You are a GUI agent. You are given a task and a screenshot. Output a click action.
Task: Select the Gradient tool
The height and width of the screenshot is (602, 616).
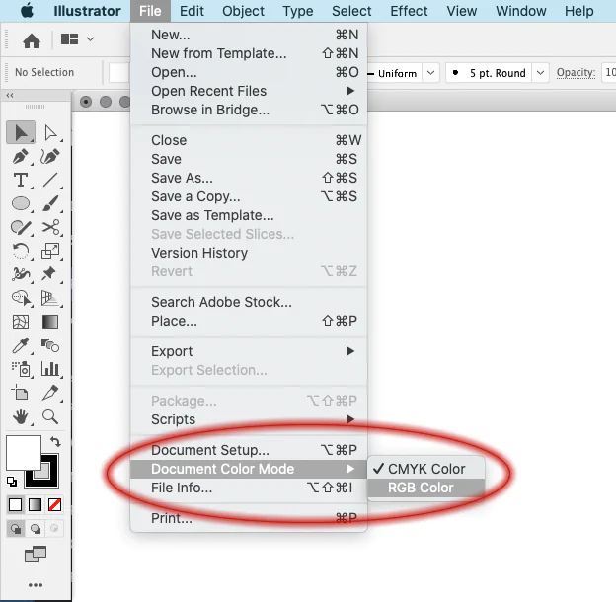click(50, 322)
